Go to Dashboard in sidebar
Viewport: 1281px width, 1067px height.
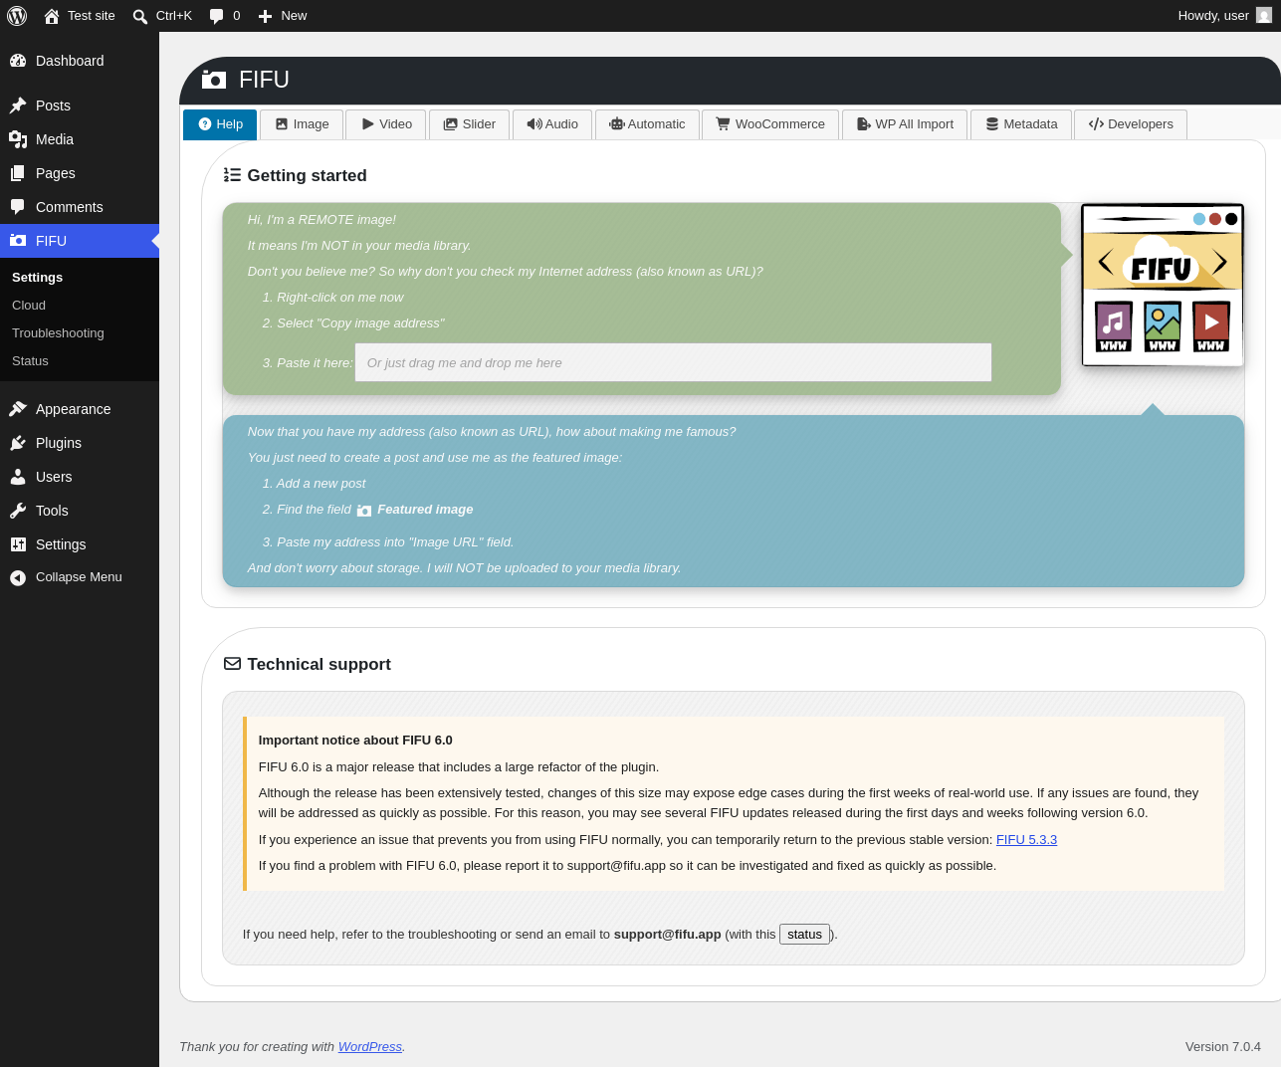80,61
